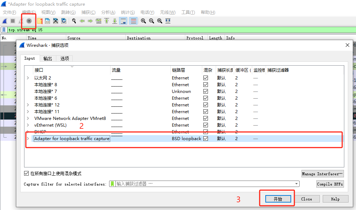Select the 本地连接* 8 interface row
This screenshot has height=210, width=356.
tap(184, 85)
